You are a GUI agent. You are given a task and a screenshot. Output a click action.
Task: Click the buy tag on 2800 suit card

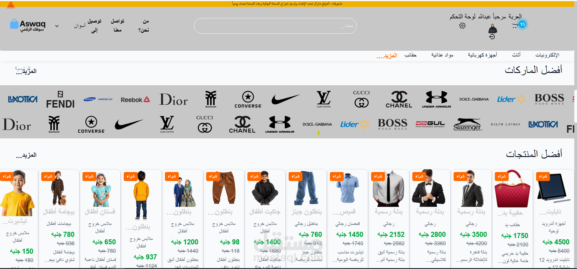pyautogui.click(x=419, y=177)
